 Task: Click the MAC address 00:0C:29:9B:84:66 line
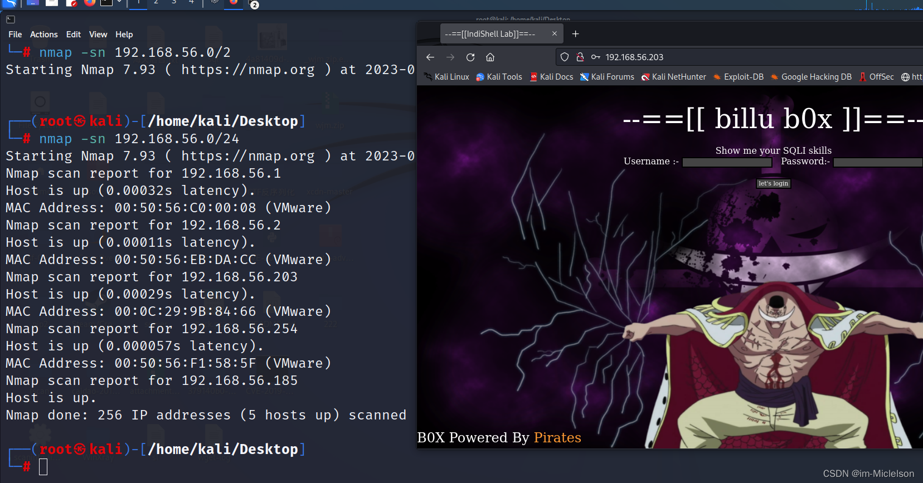(x=168, y=311)
